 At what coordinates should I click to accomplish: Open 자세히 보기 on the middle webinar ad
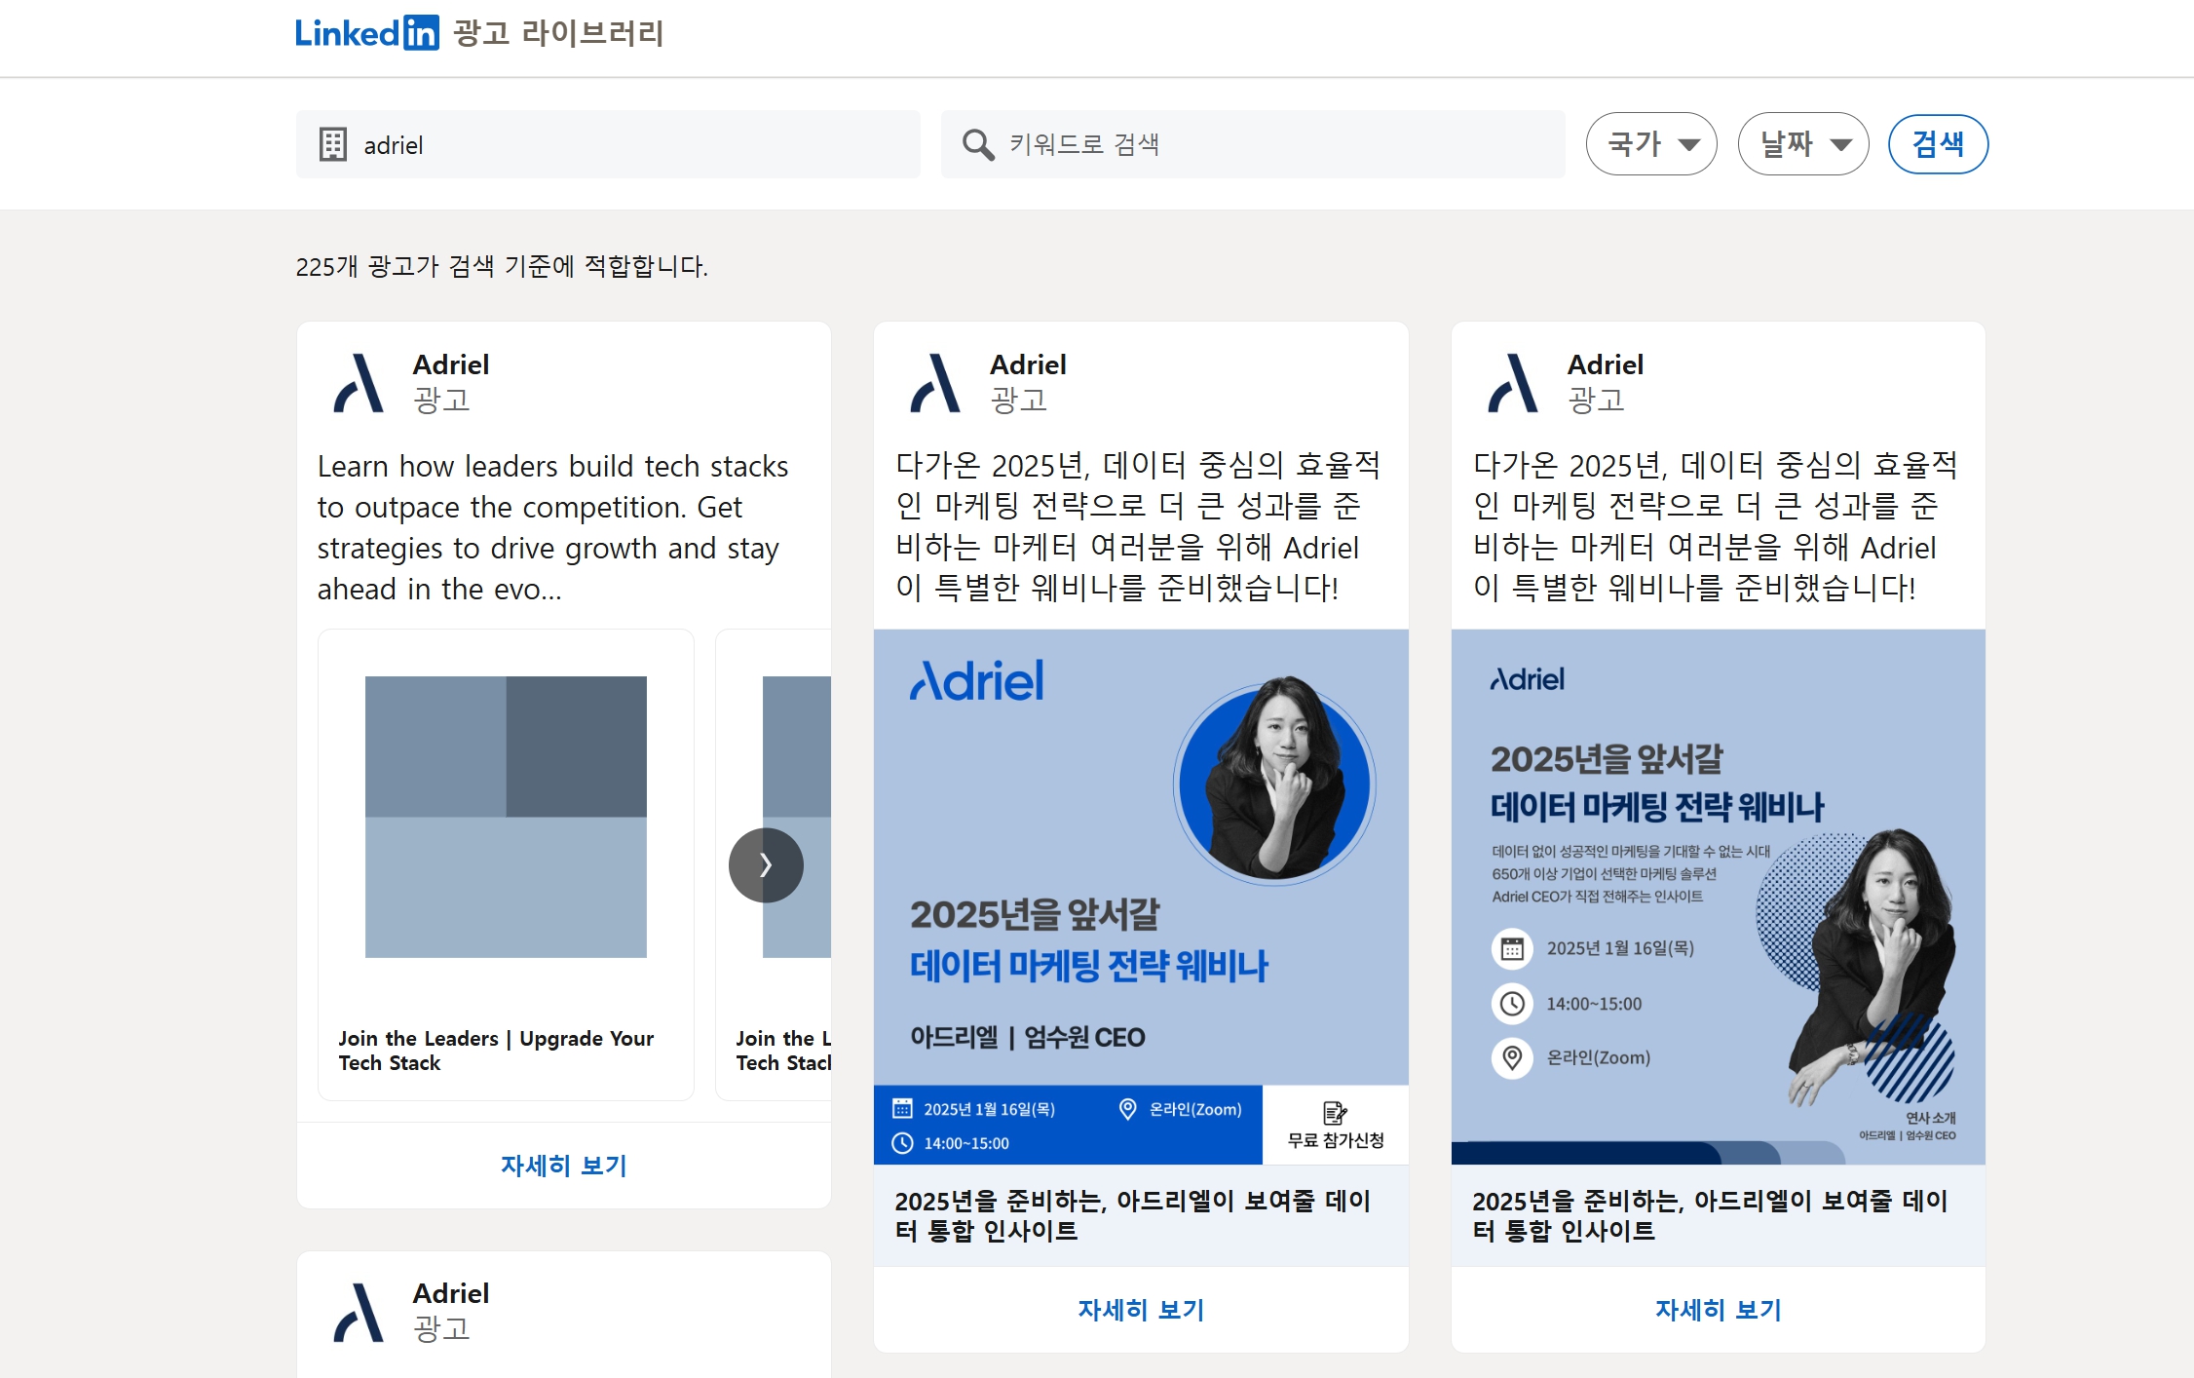point(1141,1310)
